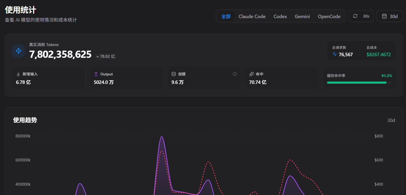Click the refresh arrows icon
The height and width of the screenshot is (195, 406).
355,16
